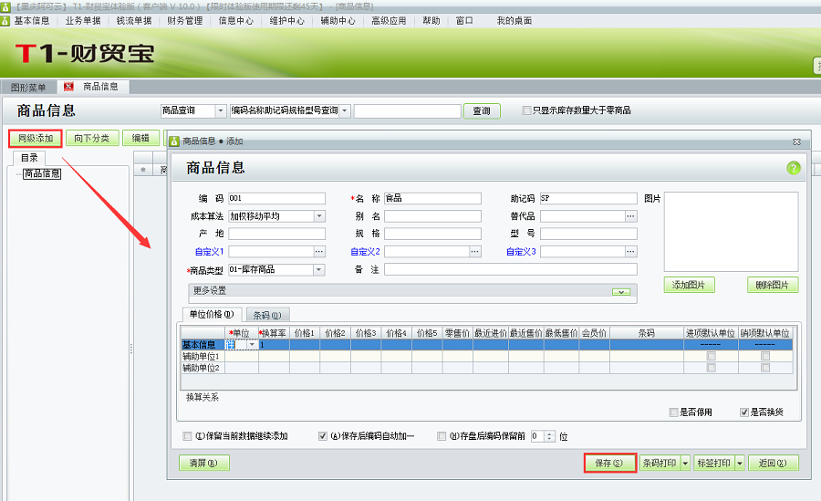Check 保留当前数据继续添加 option

187,436
